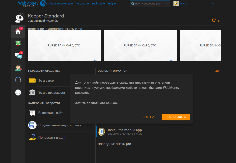This screenshot has width=236, height=163.
Task: Open the contacts sidebar icon
Action: tap(18, 68)
